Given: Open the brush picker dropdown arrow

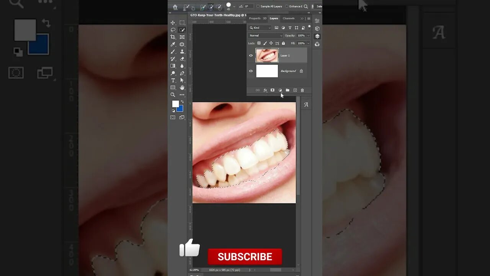Looking at the screenshot, I should pyautogui.click(x=234, y=7).
